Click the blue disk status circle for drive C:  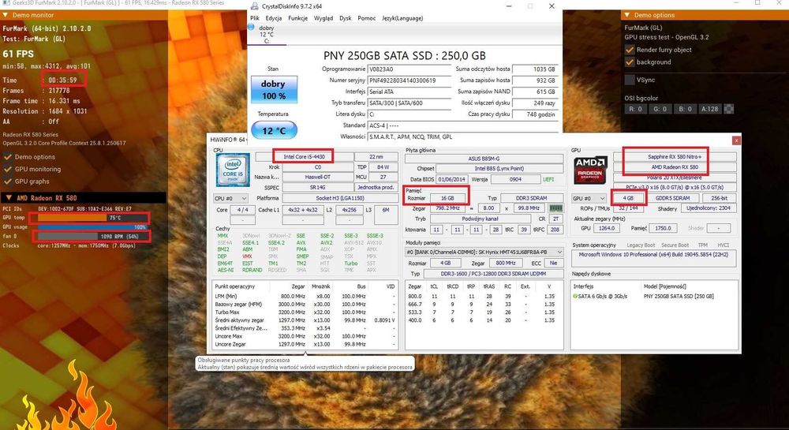251,27
